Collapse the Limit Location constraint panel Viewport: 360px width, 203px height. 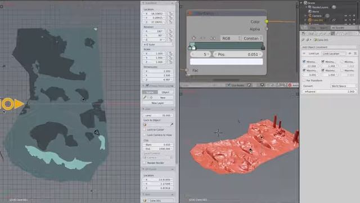(x=304, y=54)
